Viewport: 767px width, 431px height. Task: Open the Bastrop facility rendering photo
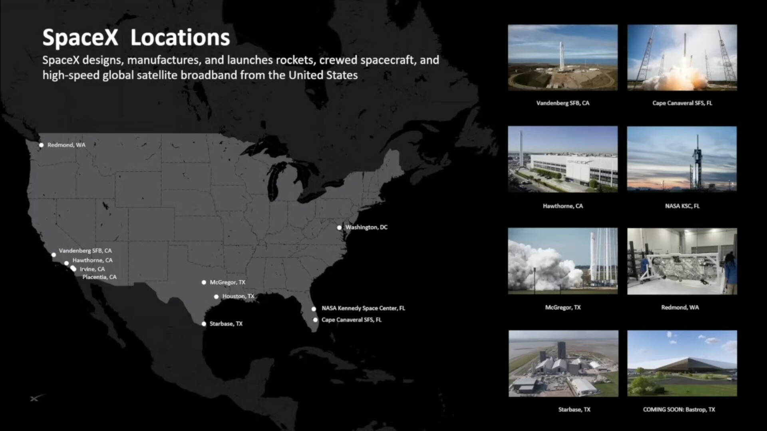coord(682,363)
